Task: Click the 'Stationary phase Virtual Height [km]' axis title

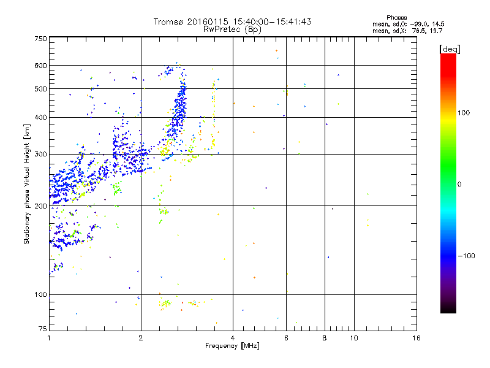Action: tap(27, 185)
